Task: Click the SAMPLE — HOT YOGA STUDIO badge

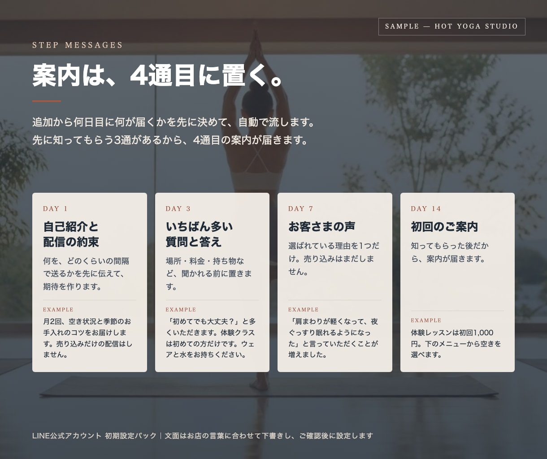Action: tap(451, 26)
